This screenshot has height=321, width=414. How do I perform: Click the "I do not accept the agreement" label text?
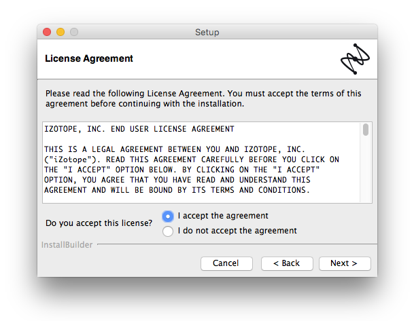point(237,231)
